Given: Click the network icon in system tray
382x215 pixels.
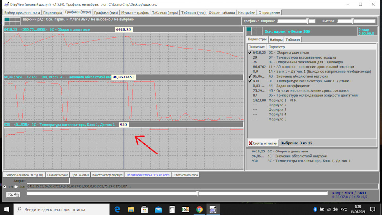Looking at the screenshot, I should pyautogui.click(x=329, y=209).
